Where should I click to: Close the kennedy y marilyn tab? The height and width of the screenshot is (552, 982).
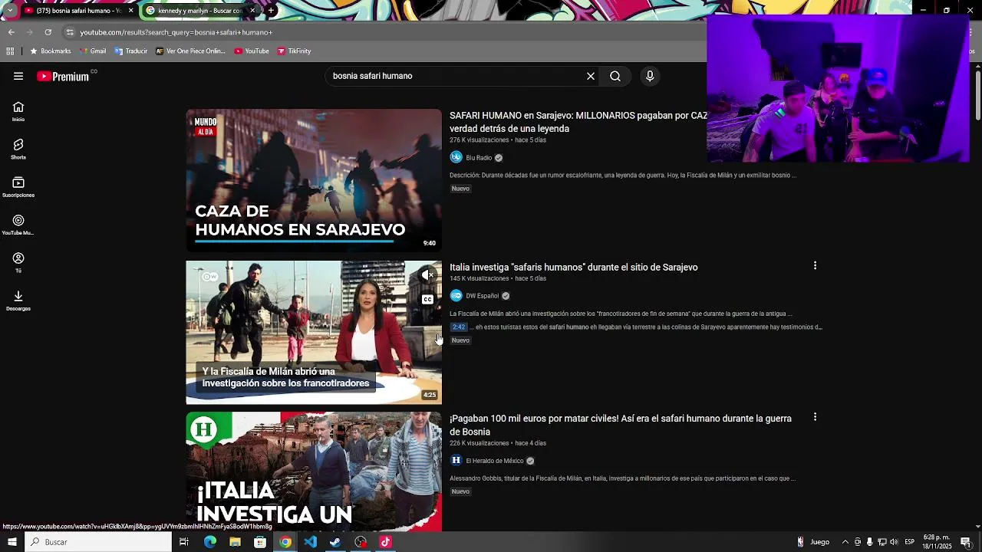252,11
